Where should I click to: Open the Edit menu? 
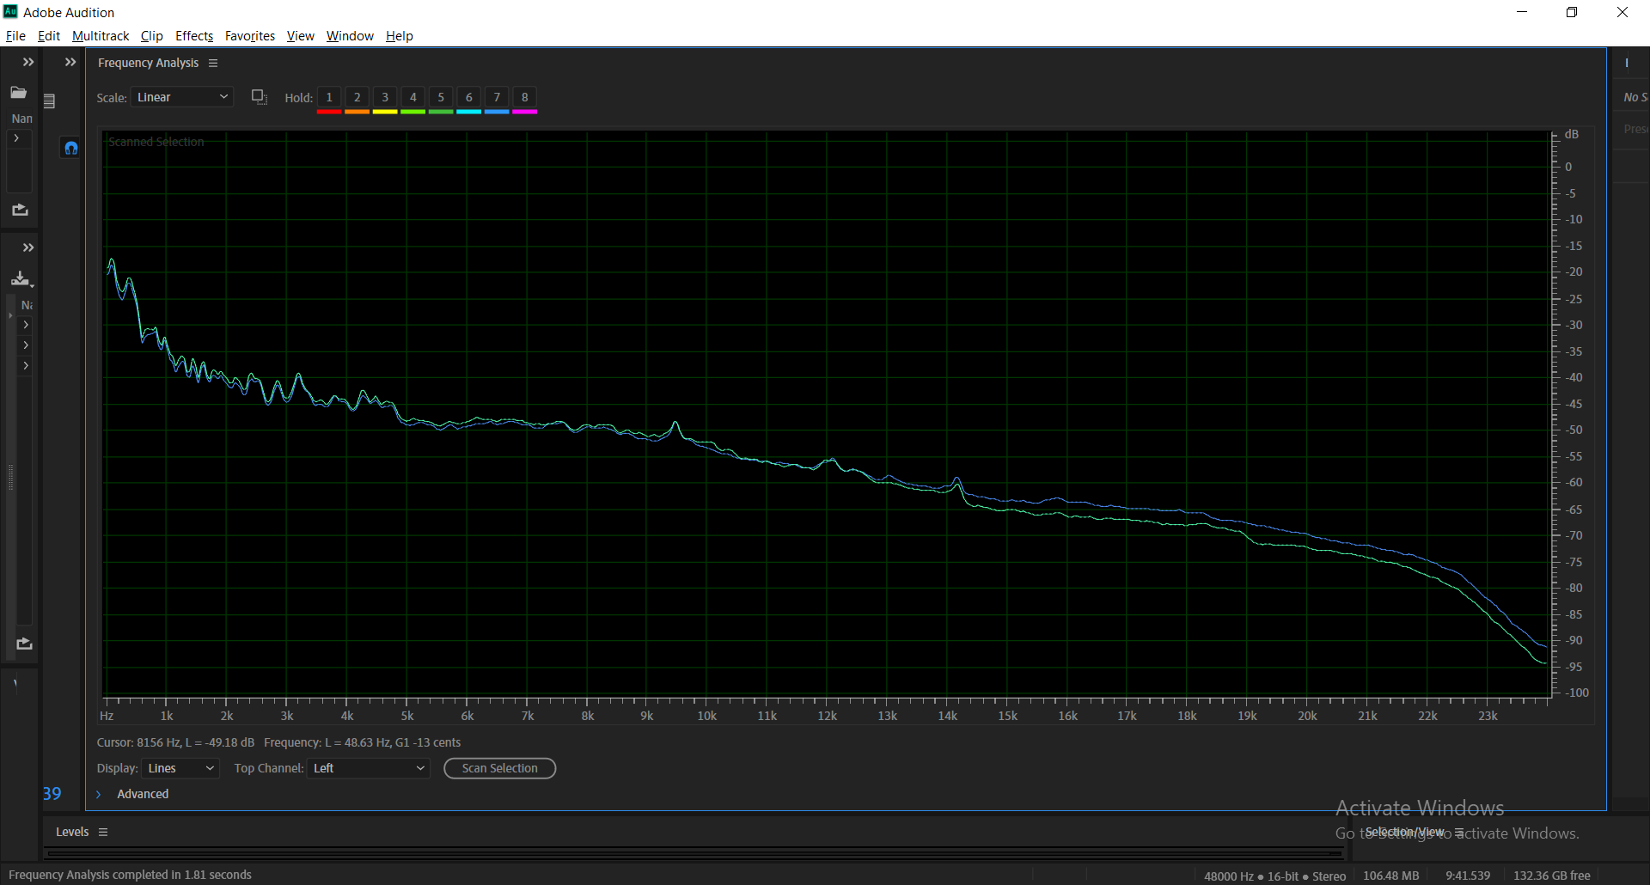(x=49, y=36)
